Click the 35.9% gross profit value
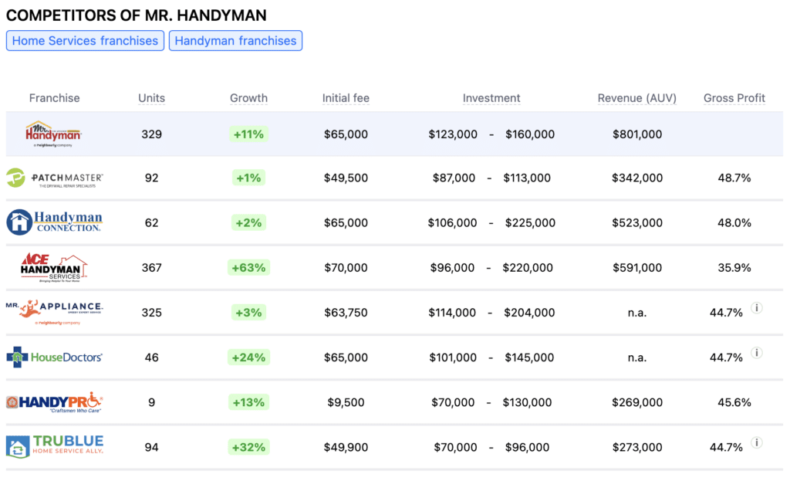This screenshot has height=481, width=790. pyautogui.click(x=734, y=268)
